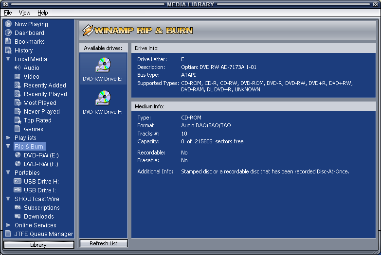Viewport: 381px width, 255px height.
Task: Select the Rip & Burn tree item
Action: click(29, 146)
